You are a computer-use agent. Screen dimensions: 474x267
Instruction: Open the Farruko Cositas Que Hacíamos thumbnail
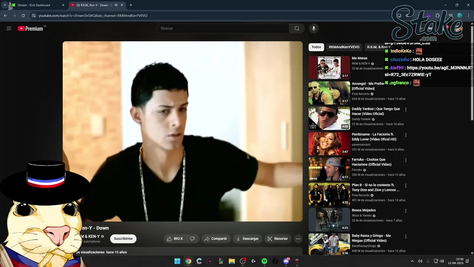tap(329, 169)
